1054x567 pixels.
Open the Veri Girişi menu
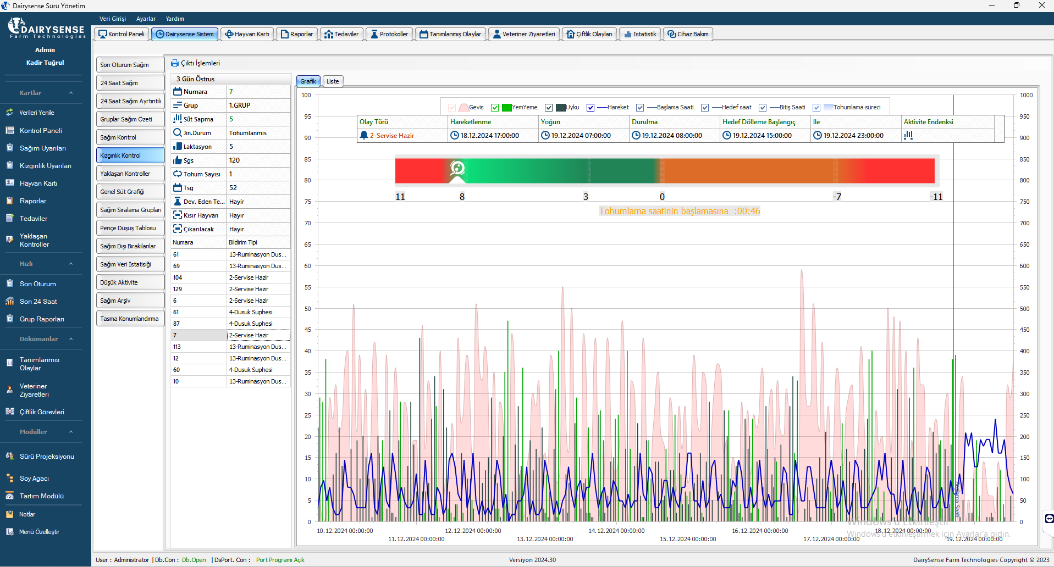click(113, 19)
